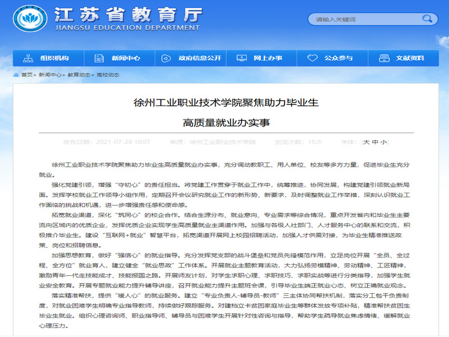Open the 网上办事 navigation menu

click(267, 58)
